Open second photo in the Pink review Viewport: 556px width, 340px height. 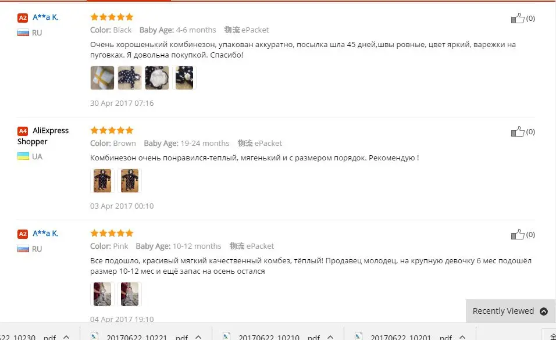pyautogui.click(x=130, y=294)
